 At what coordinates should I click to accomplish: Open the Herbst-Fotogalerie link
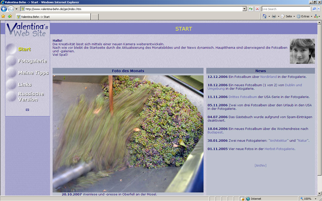tap(279, 149)
